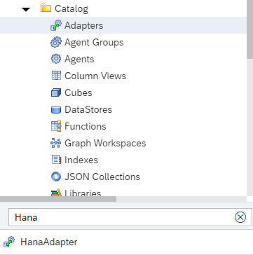Click the vertical scrollbar thumb
The width and height of the screenshot is (253, 255).
pos(249,29)
